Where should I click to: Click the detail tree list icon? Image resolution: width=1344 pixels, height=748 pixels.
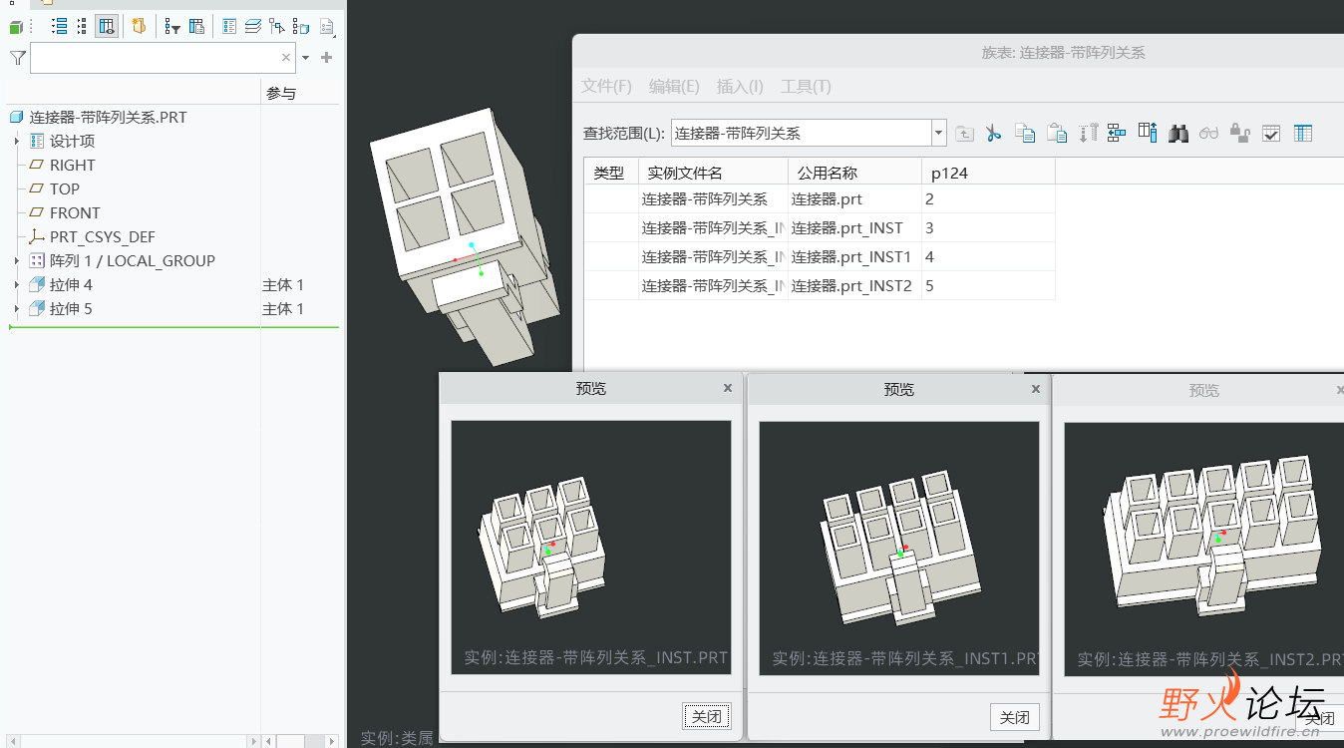point(230,27)
